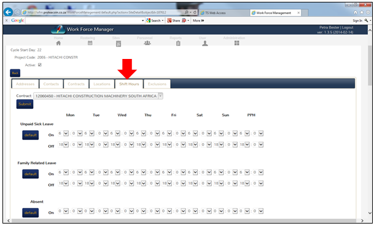Switch to the Contracts tab
The image size is (374, 226).
point(76,84)
